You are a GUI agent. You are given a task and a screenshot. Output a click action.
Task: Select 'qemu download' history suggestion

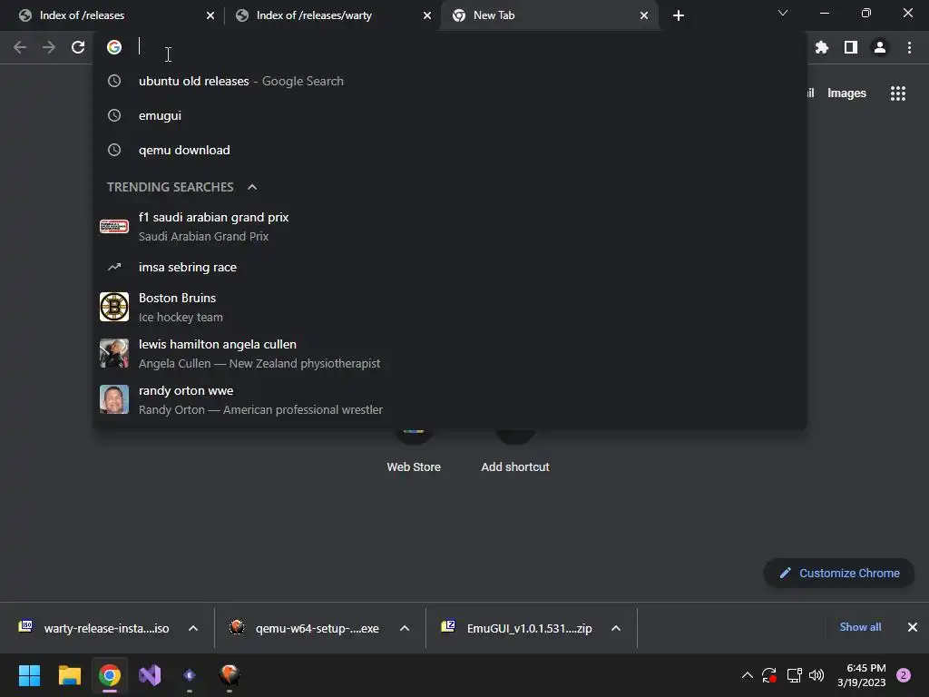coord(450,150)
